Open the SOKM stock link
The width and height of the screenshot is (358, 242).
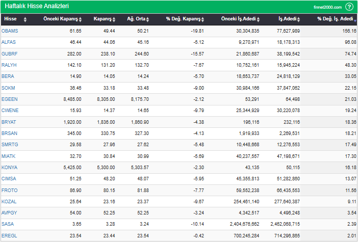pyautogui.click(x=8, y=88)
